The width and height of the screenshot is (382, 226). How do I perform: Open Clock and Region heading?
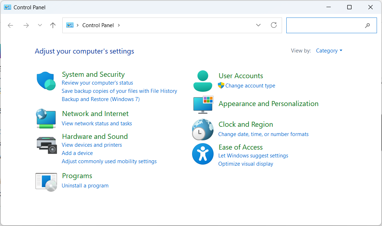245,124
